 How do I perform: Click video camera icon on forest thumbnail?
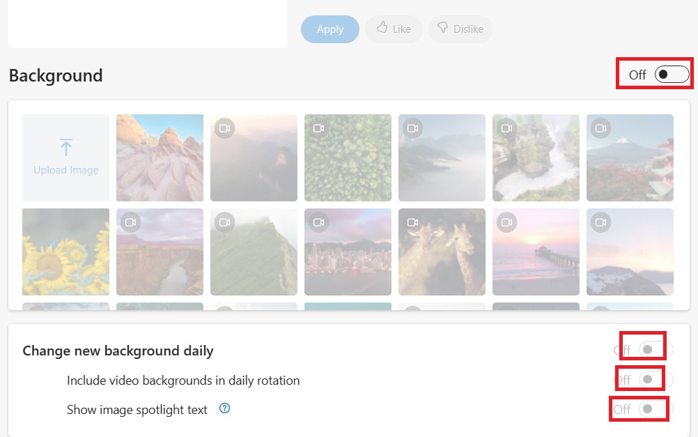[x=318, y=128]
